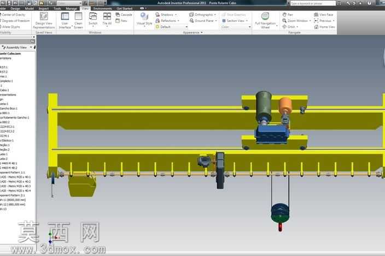
Task: Launch the Full Navigation Wheel
Action: (x=265, y=21)
